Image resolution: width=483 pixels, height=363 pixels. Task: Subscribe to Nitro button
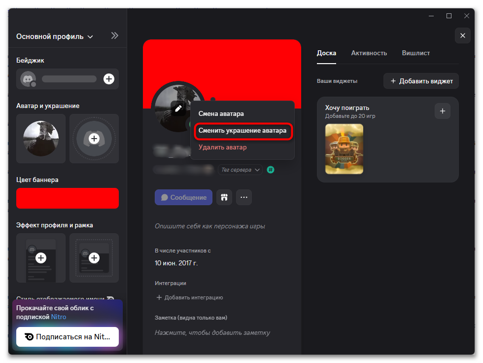point(68,337)
